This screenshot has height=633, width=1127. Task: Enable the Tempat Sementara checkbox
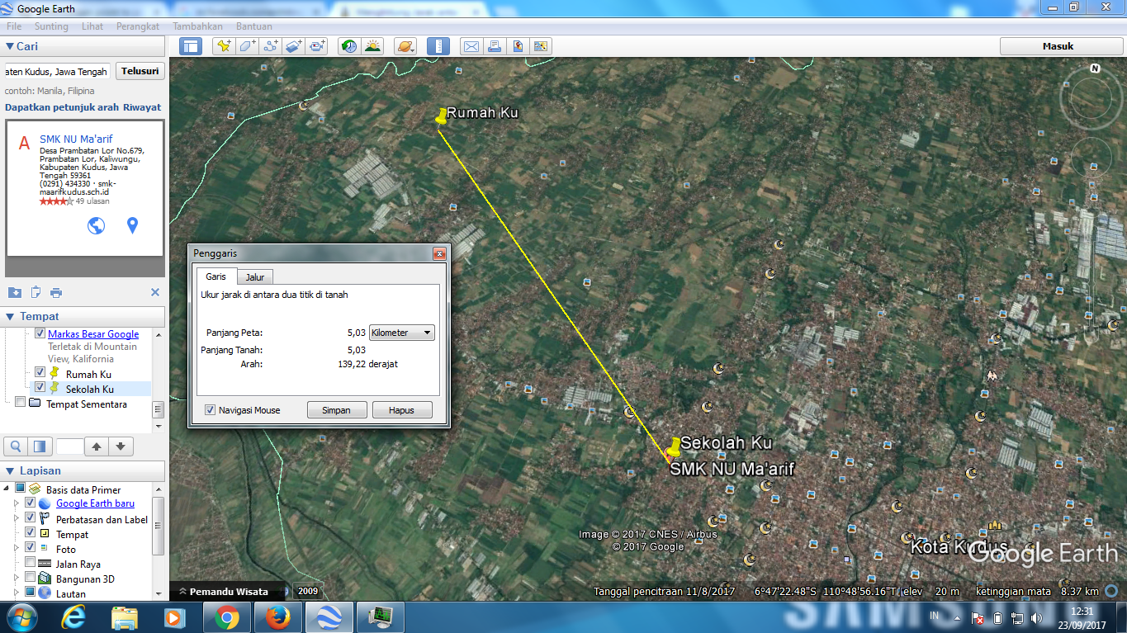coord(20,403)
